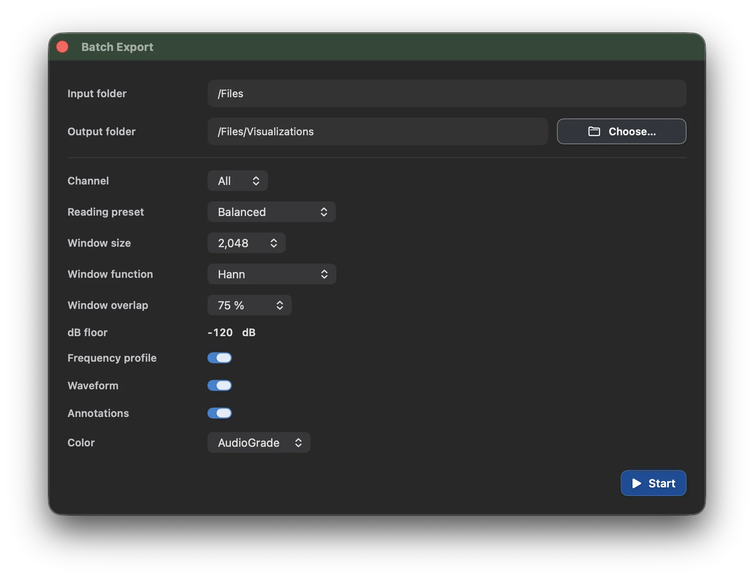
Task: Click the Waveform label
Action: (x=93, y=385)
